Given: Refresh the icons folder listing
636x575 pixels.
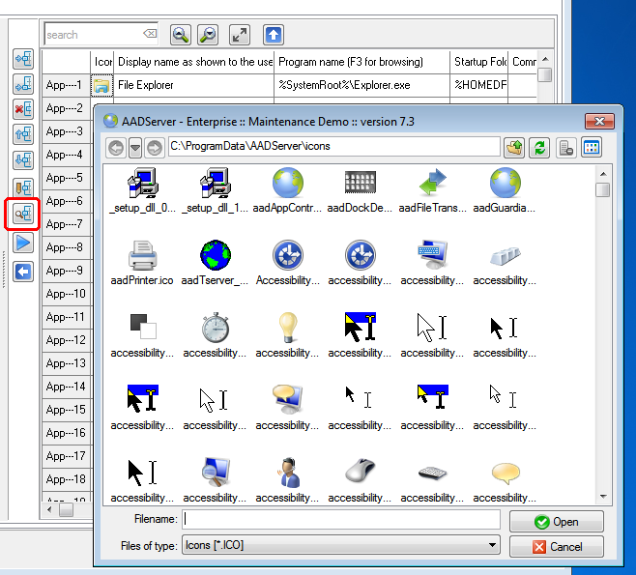Looking at the screenshot, I should pyautogui.click(x=541, y=148).
